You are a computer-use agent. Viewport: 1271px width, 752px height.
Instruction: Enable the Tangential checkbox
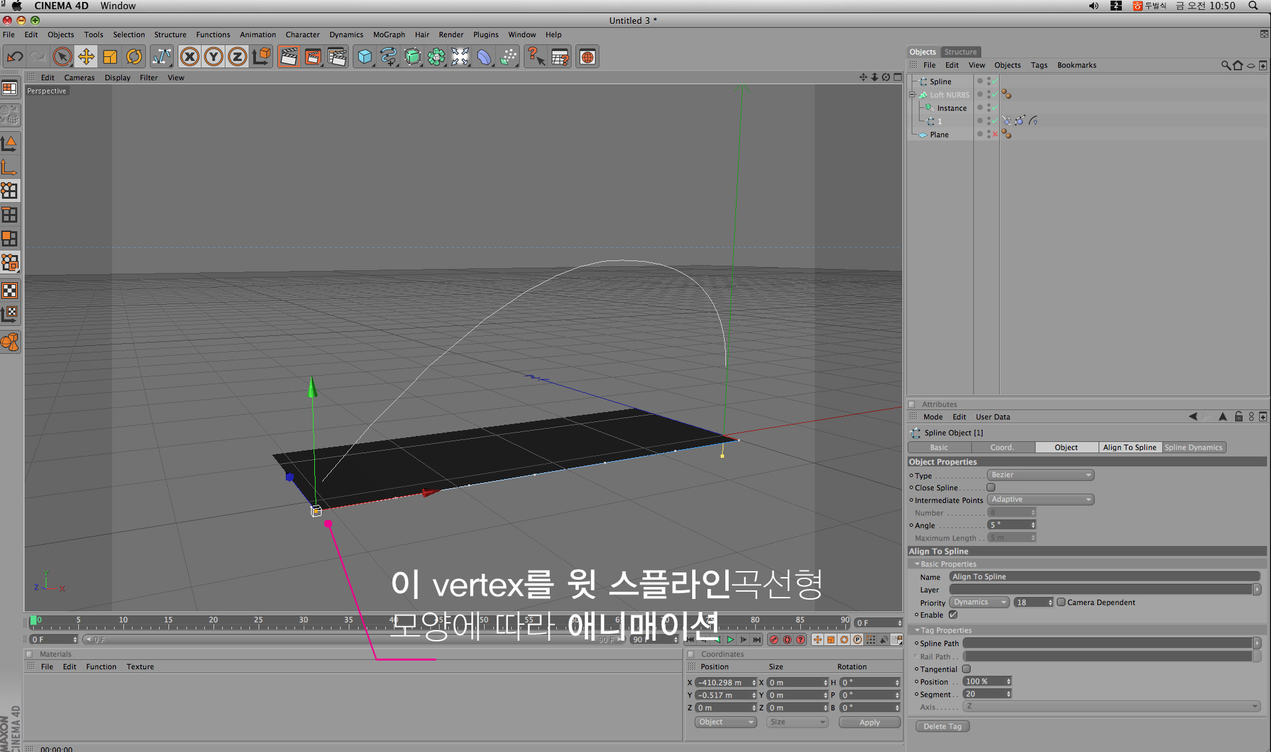pyautogui.click(x=967, y=669)
